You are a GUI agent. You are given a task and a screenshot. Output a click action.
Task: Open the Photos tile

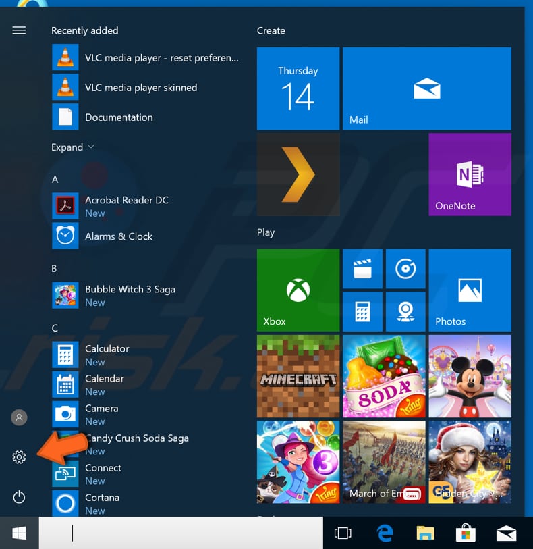pos(470,290)
